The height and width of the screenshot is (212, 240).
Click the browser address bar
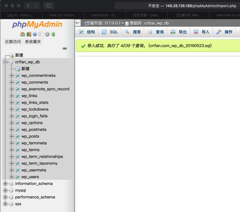click(x=177, y=6)
